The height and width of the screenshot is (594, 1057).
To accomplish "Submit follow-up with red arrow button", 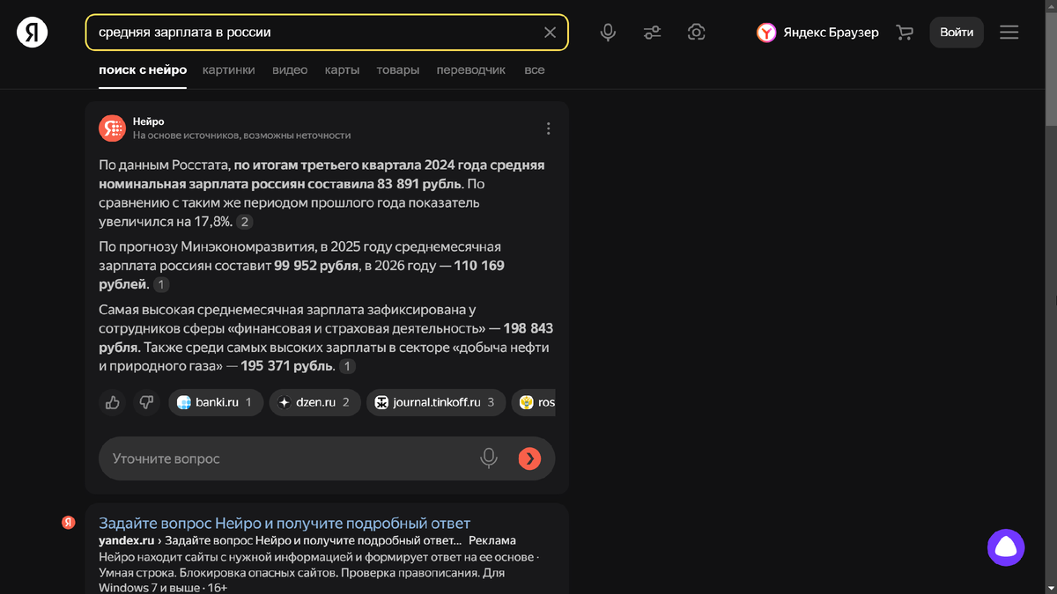I will coord(529,458).
